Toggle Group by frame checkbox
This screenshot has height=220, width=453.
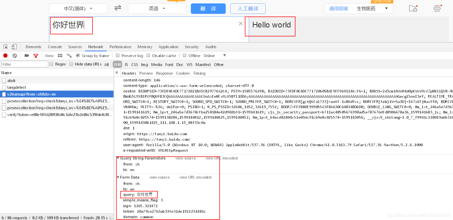click(78, 55)
